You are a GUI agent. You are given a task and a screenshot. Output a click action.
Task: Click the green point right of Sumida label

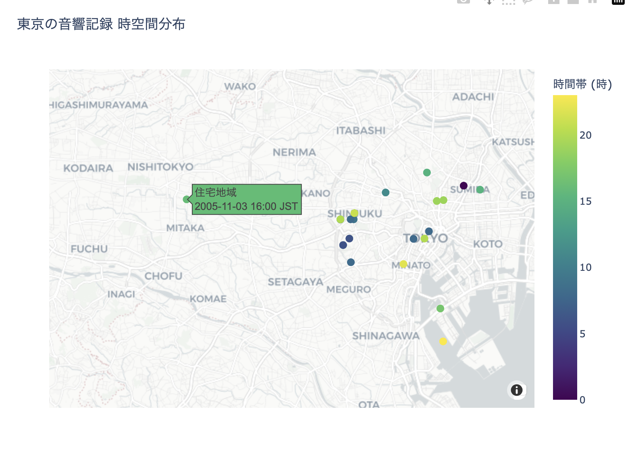pyautogui.click(x=480, y=190)
